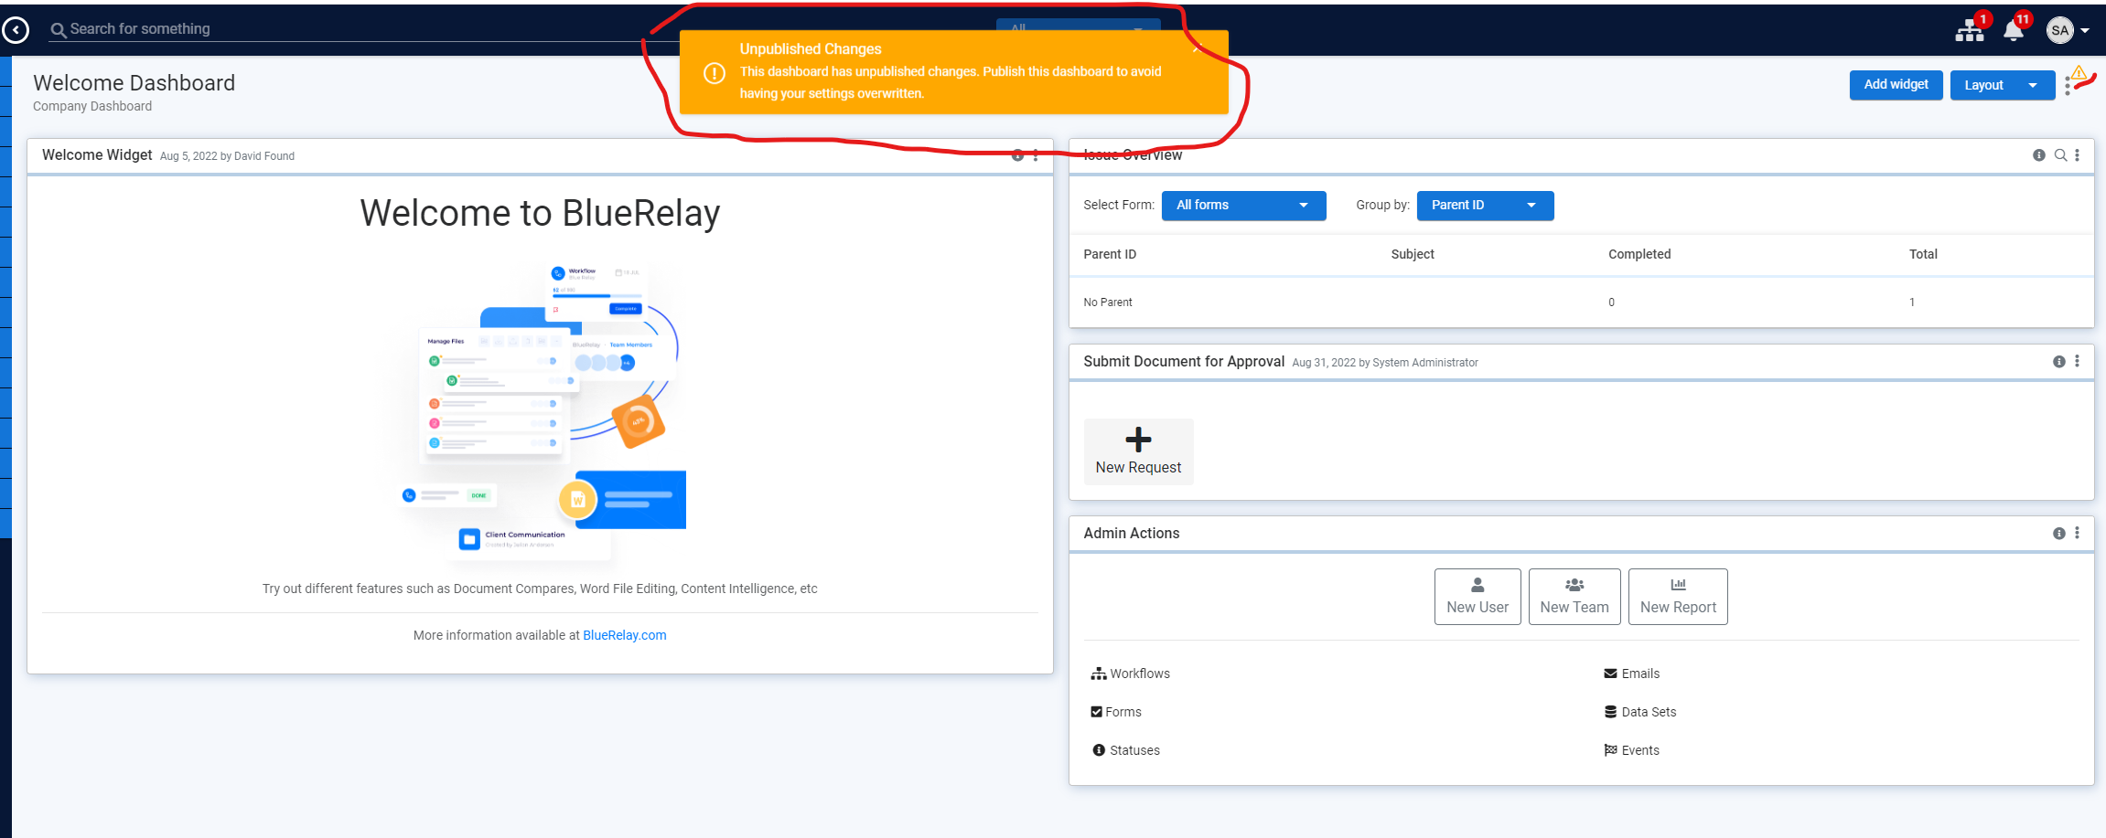Viewport: 2106px width, 838px height.
Task: Open the Workflows admin link
Action: click(1130, 674)
